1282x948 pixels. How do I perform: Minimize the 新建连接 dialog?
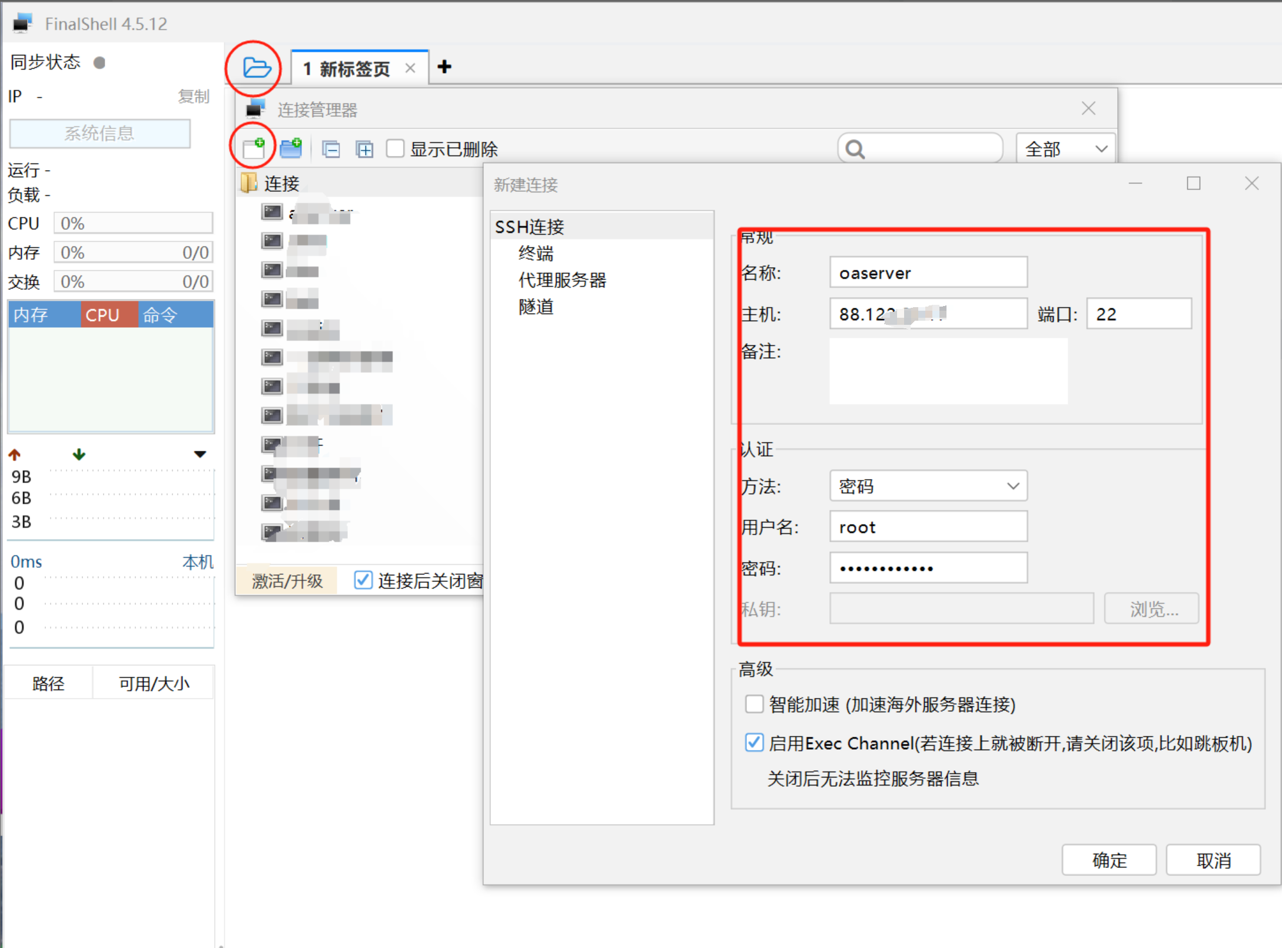[x=1135, y=184]
